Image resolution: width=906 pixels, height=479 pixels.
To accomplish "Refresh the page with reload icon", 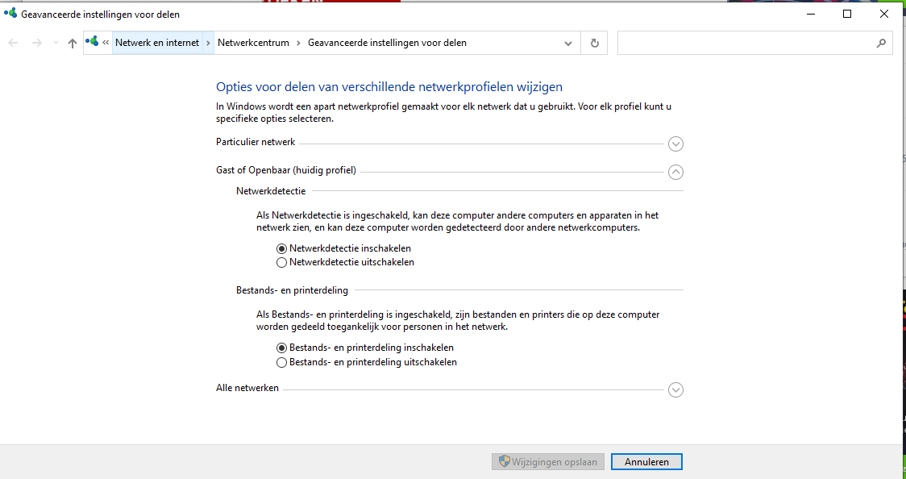I will (594, 43).
